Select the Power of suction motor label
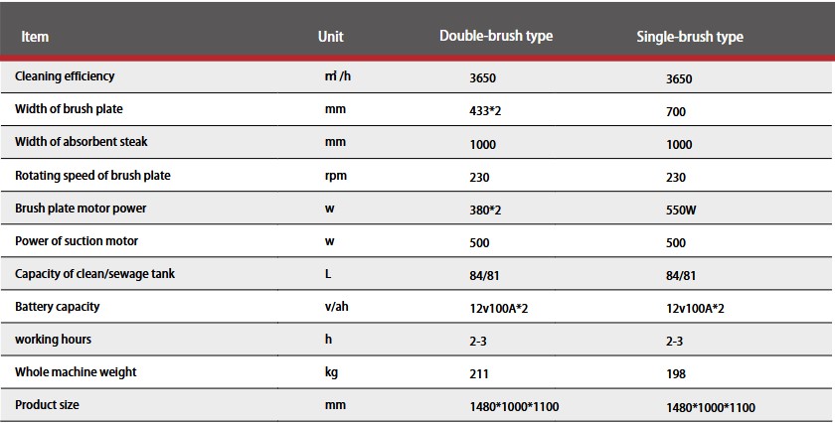Screen dimensions: 835x423 click(77, 241)
